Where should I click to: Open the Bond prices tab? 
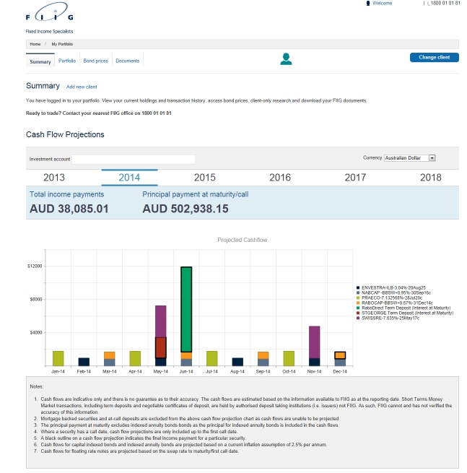coord(95,61)
